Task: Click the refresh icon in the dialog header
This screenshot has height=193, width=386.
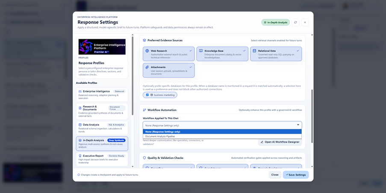Action: (295, 22)
